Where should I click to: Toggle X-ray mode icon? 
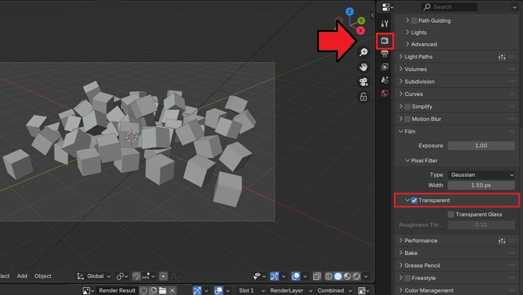(x=316, y=276)
